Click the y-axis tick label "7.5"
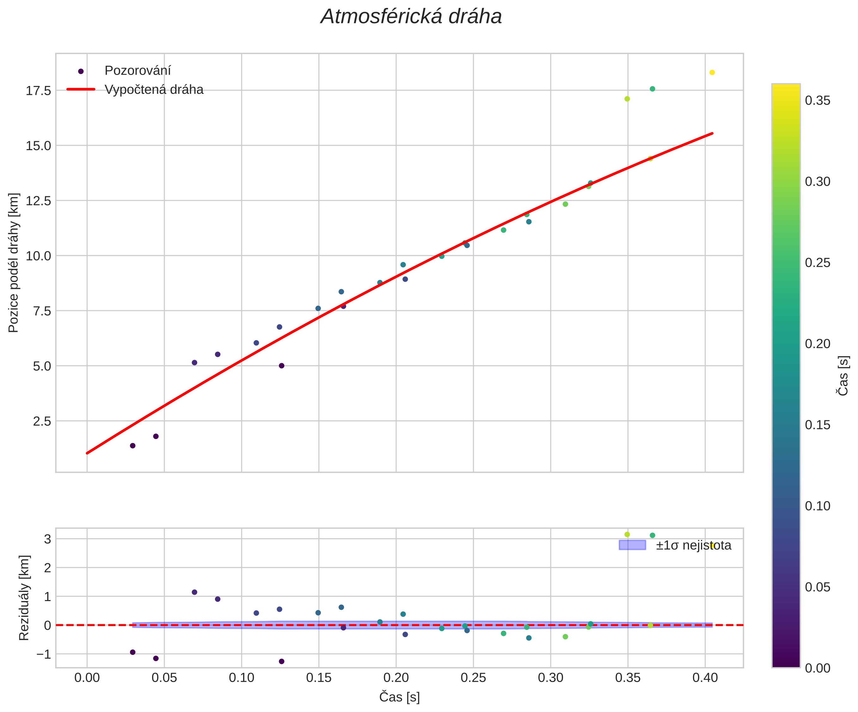858x712 pixels. (42, 311)
